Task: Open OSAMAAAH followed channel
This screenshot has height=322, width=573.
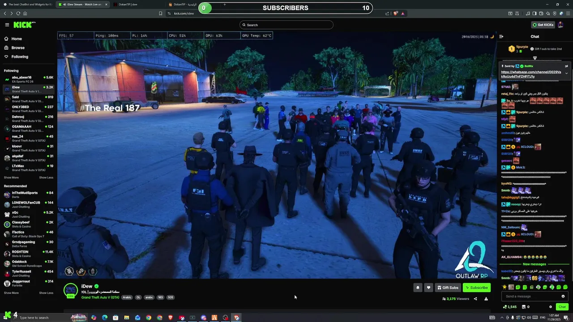Action: pos(28,128)
